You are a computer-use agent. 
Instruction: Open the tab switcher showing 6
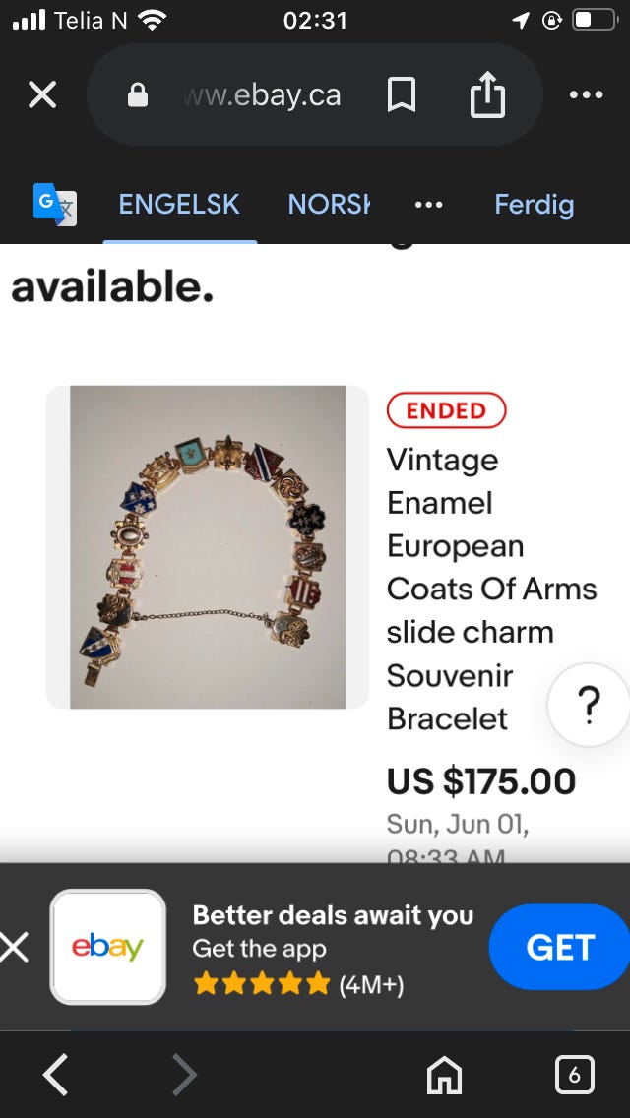pyautogui.click(x=574, y=1075)
